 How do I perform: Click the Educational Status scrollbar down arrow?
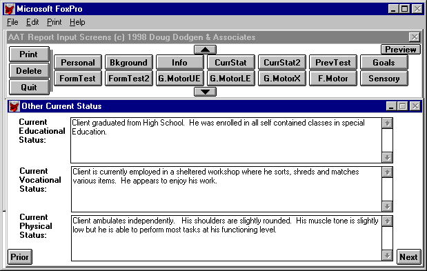coord(387,157)
